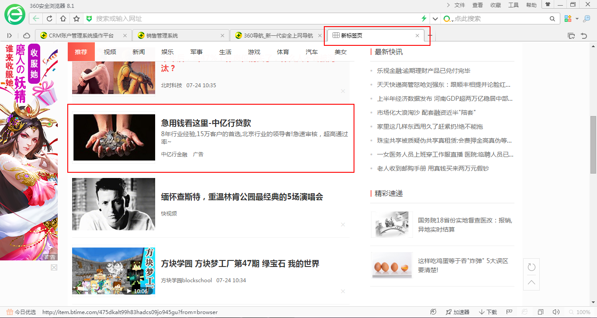This screenshot has width=597, height=318.
Task: Mute page sound with the speaker icon
Action: point(556,312)
